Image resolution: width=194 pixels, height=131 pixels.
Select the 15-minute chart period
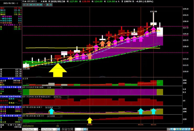click(34, 5)
